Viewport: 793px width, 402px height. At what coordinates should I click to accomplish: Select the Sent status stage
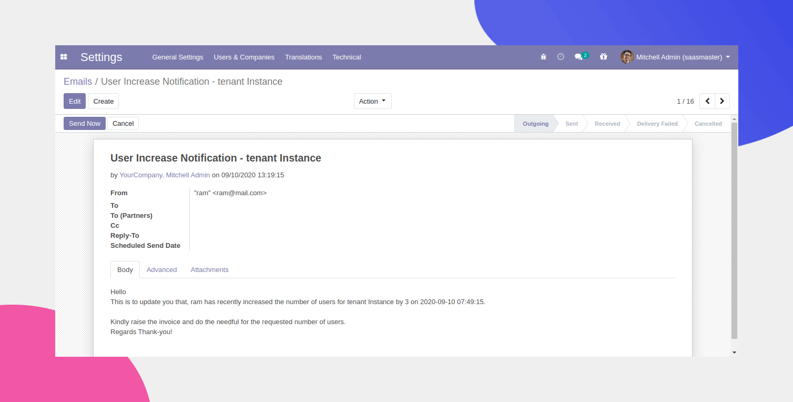point(572,124)
